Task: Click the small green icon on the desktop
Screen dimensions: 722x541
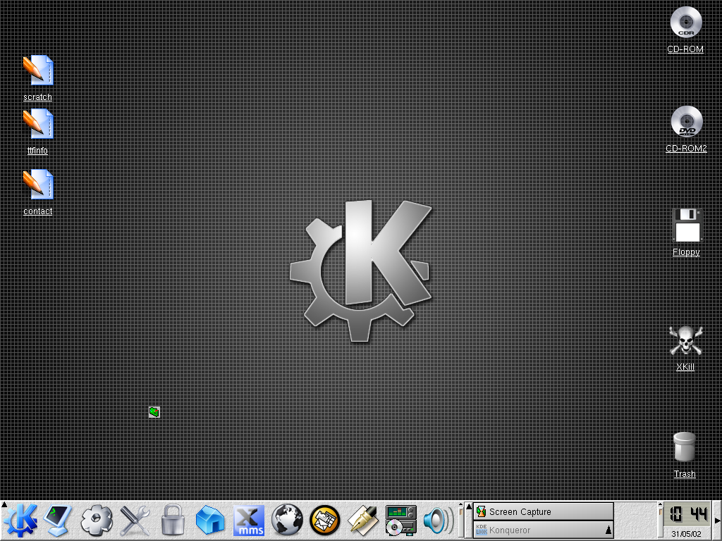Action: [154, 411]
